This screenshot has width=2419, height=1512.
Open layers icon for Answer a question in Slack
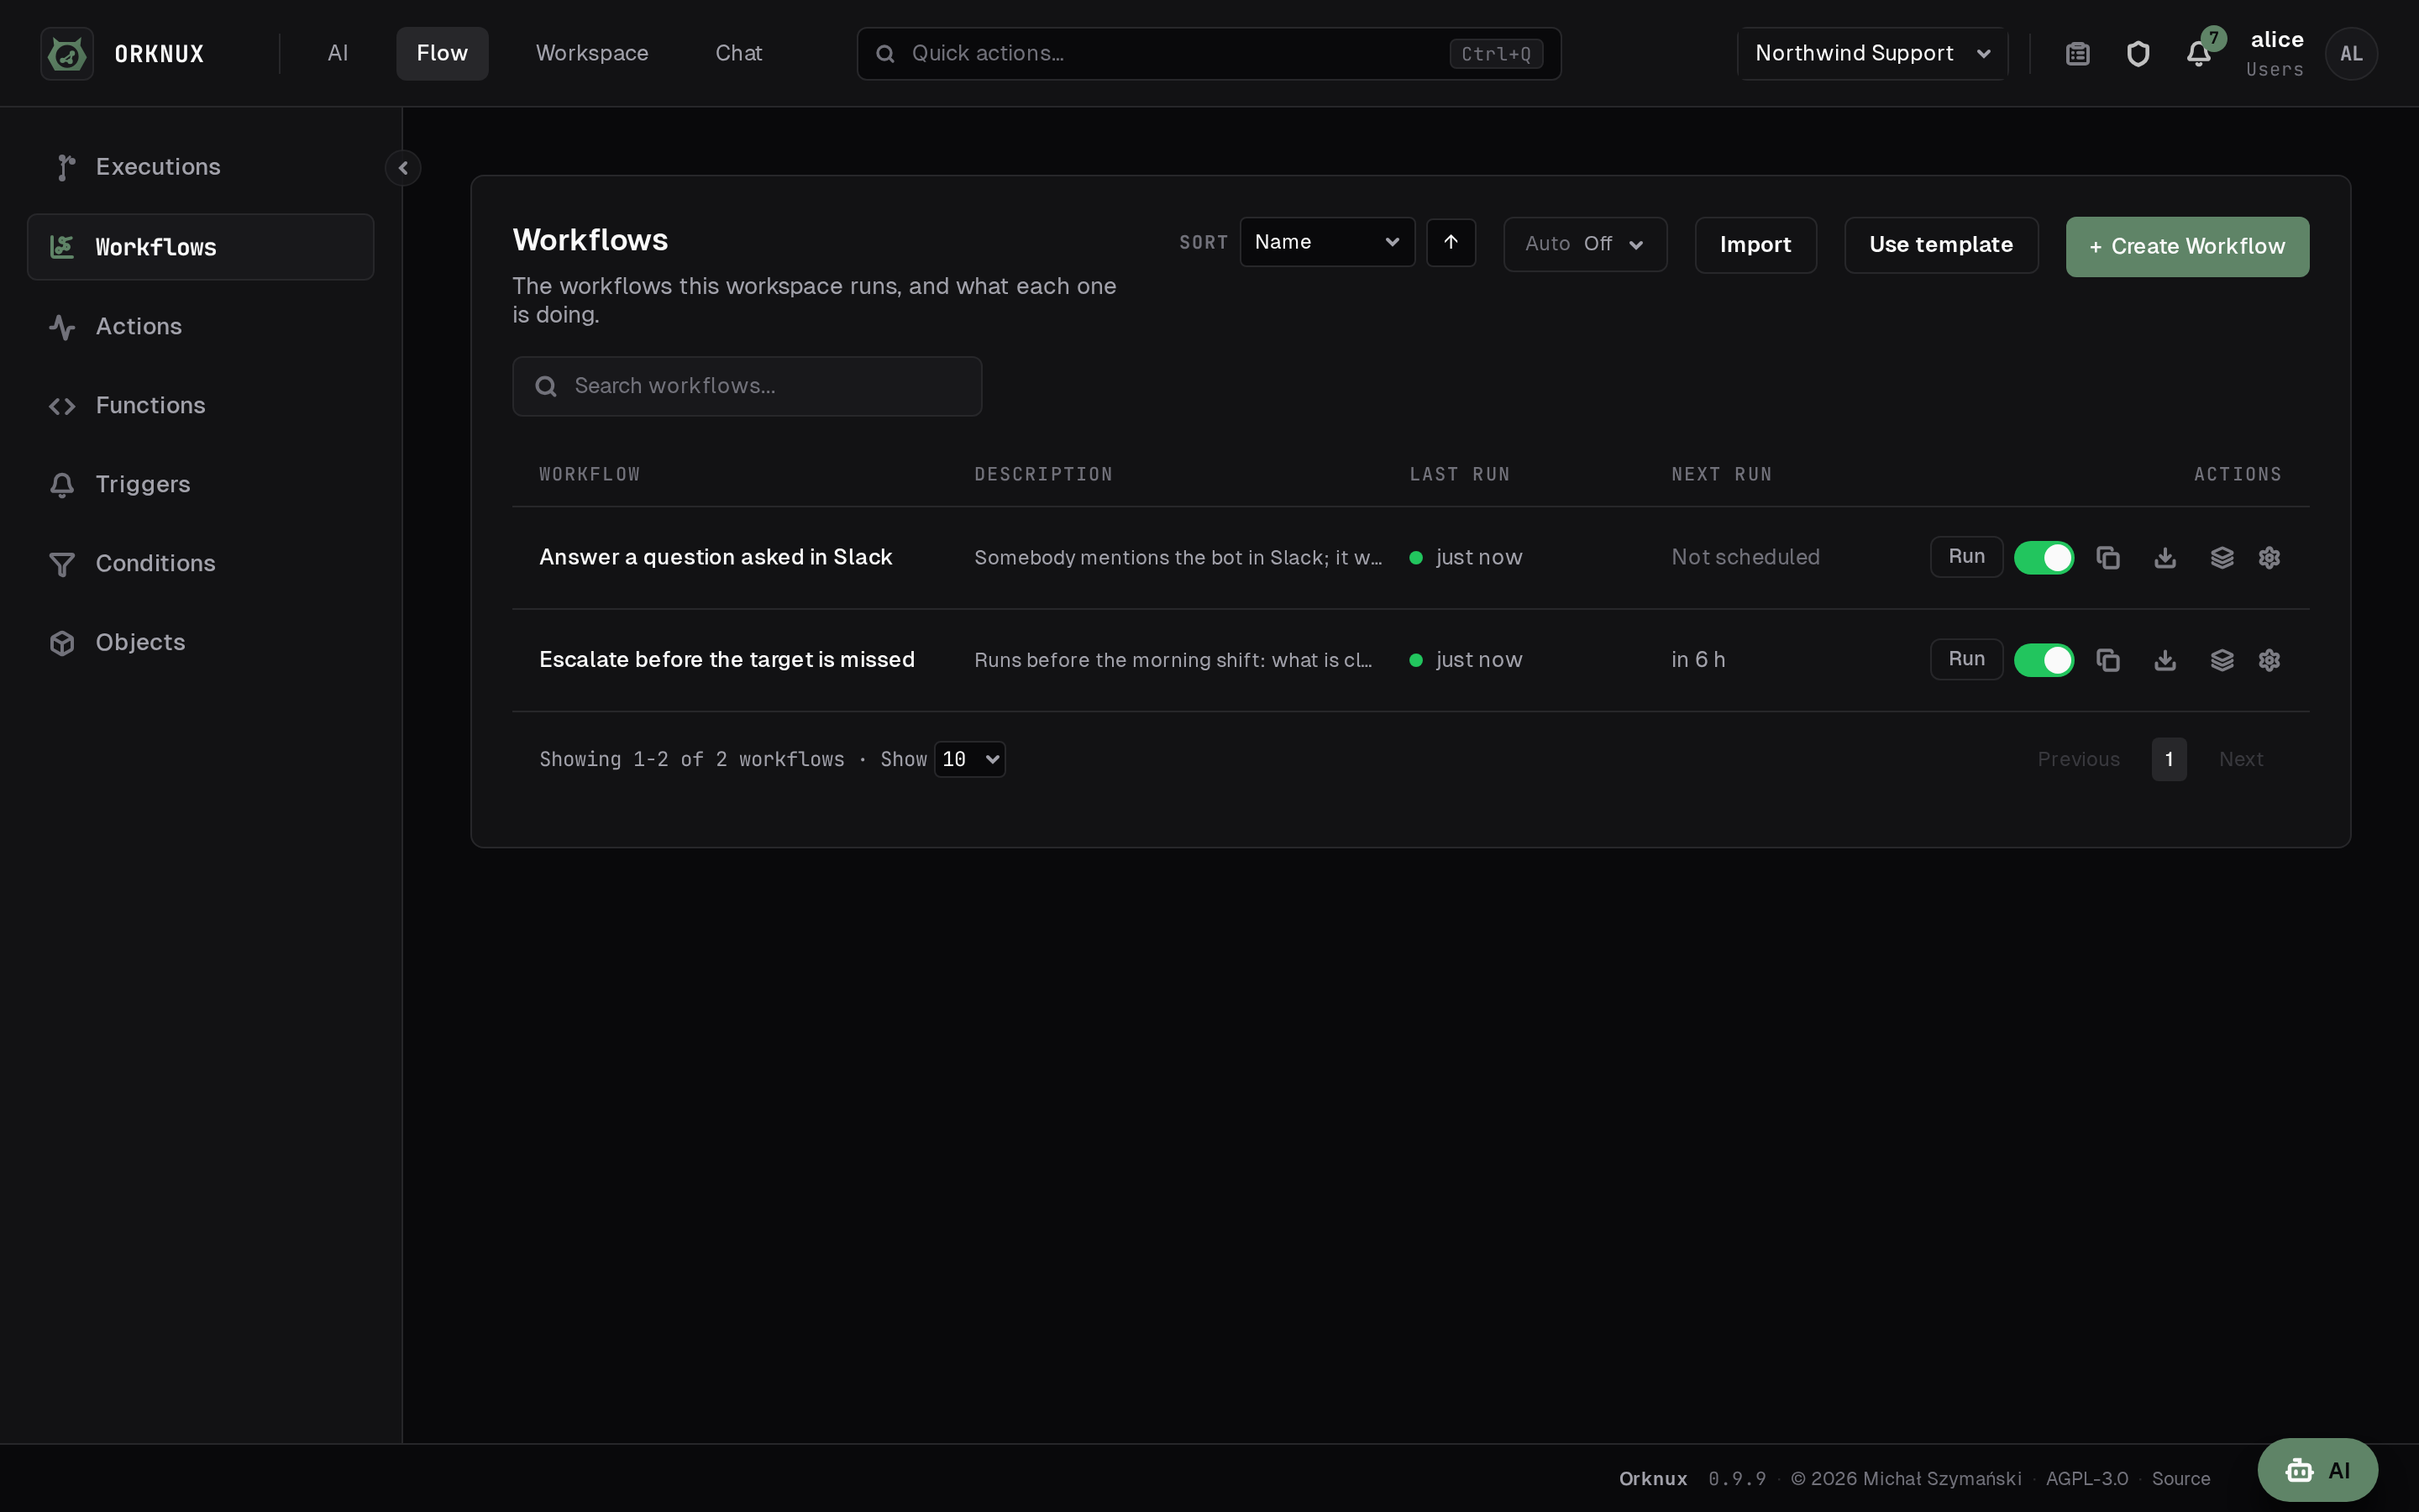point(2222,558)
